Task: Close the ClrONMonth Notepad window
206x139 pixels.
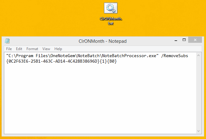Action: tap(195, 40)
